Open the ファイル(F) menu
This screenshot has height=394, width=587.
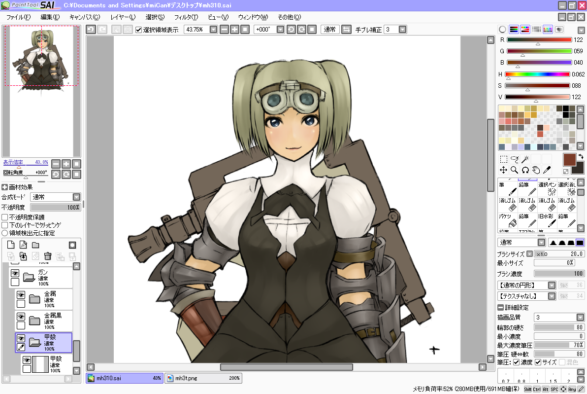tap(18, 17)
